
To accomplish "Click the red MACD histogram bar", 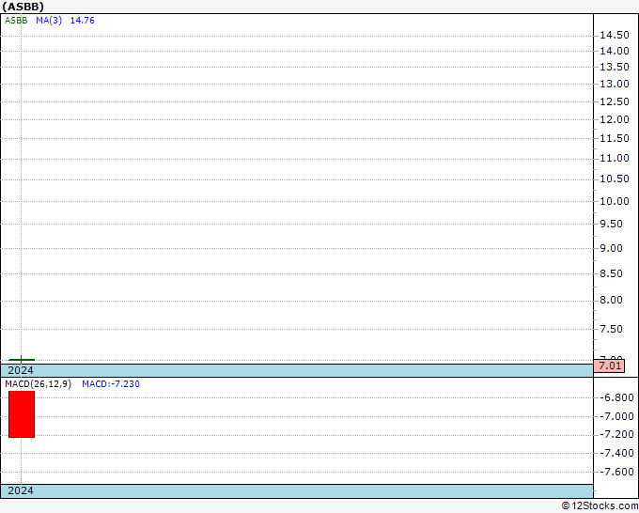I will click(x=22, y=414).
